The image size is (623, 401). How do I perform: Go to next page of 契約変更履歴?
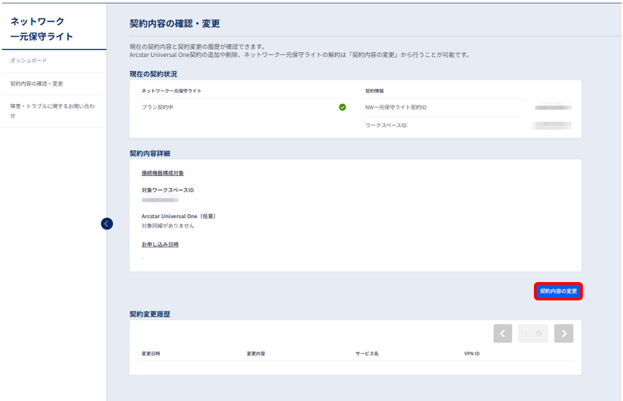564,334
